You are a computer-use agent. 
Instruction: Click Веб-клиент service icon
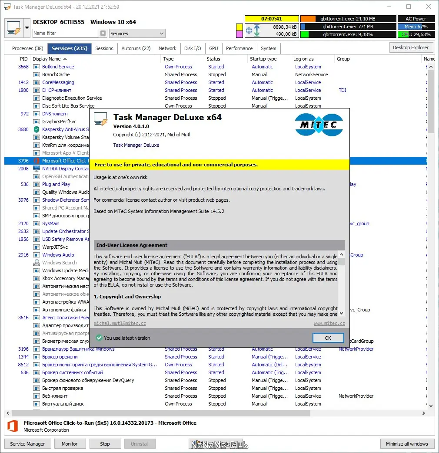click(37, 396)
